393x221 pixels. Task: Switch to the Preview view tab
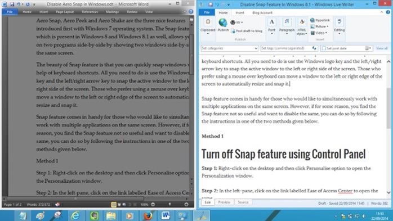pyautogui.click(x=224, y=202)
